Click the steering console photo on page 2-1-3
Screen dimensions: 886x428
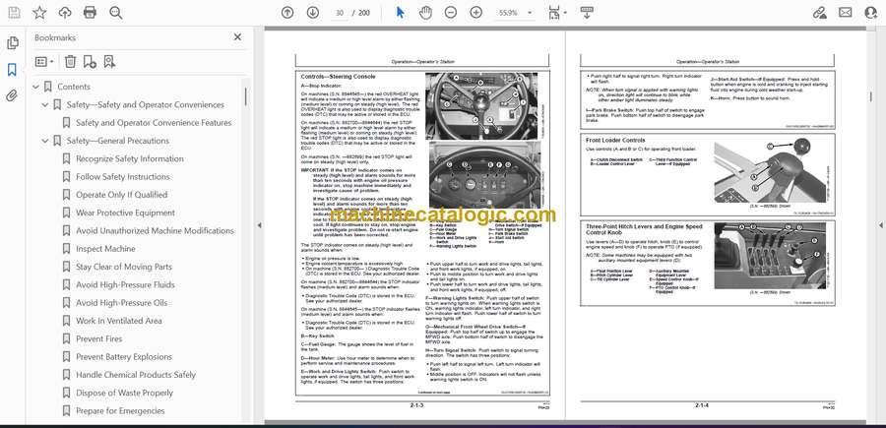pyautogui.click(x=482, y=105)
